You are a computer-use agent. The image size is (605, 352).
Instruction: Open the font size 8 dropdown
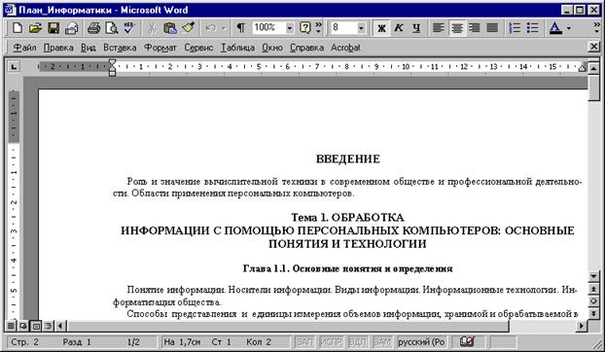(x=361, y=28)
